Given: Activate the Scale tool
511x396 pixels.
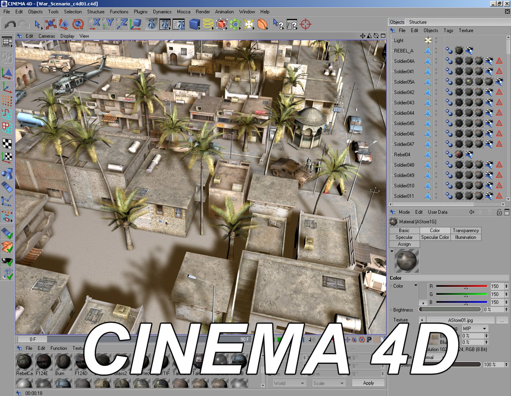Looking at the screenshot, I should click(x=64, y=24).
